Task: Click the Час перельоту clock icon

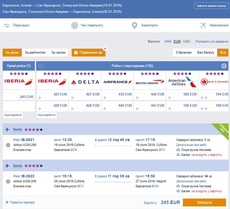Action: pyautogui.click(x=75, y=25)
